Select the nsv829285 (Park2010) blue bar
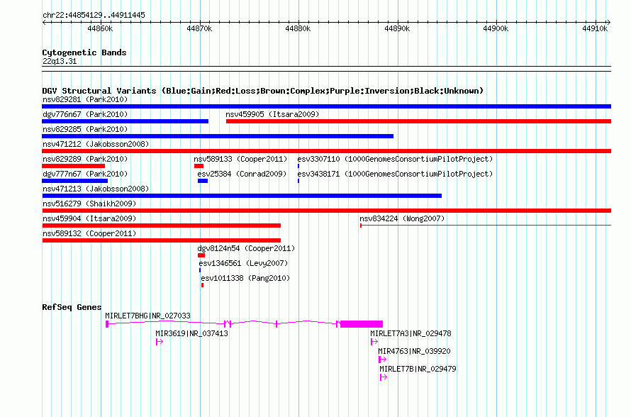Viewport: 631px width, 417px height. point(218,136)
